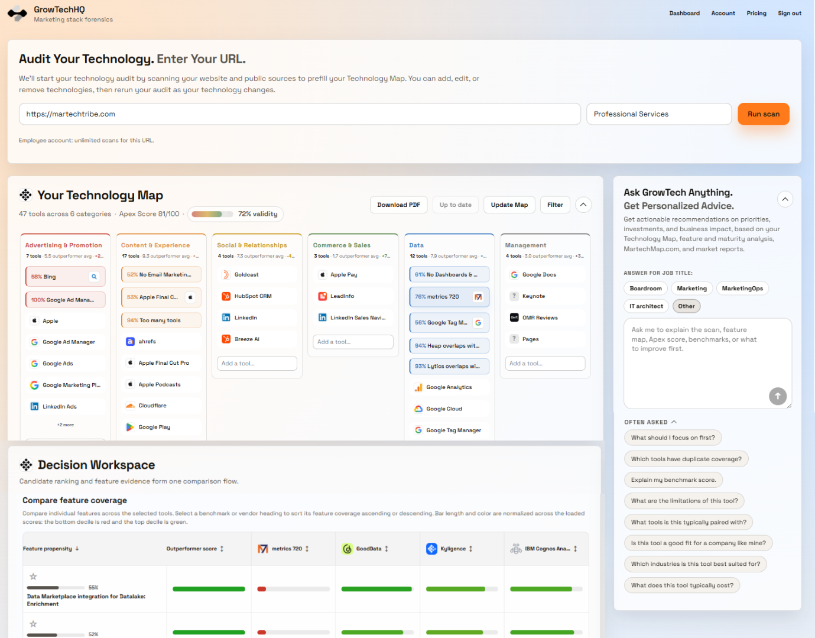Click 'What should I focus on first?' suggestion
Viewport: 815px width, 638px height.
673,438
